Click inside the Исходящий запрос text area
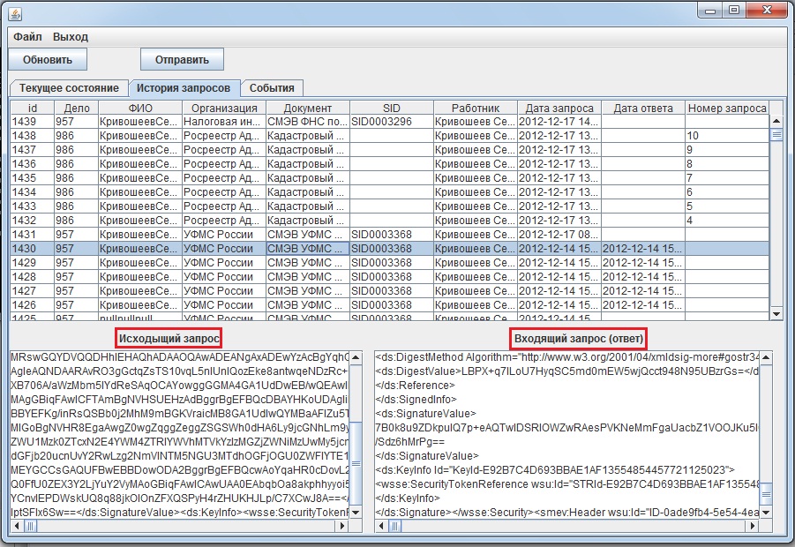This screenshot has width=795, height=547. tap(176, 432)
